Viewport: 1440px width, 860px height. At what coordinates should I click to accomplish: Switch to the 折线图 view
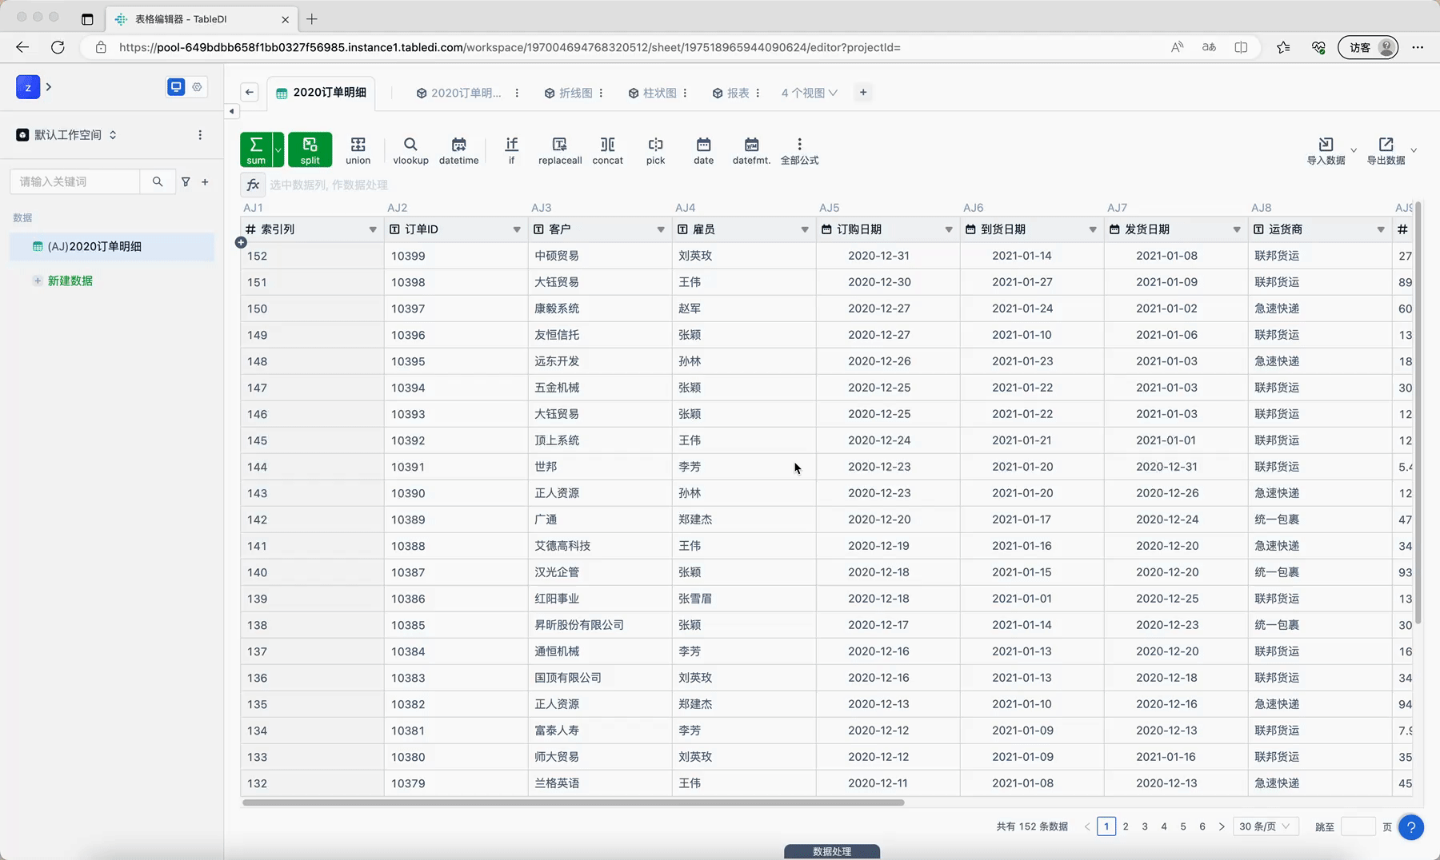coord(569,93)
